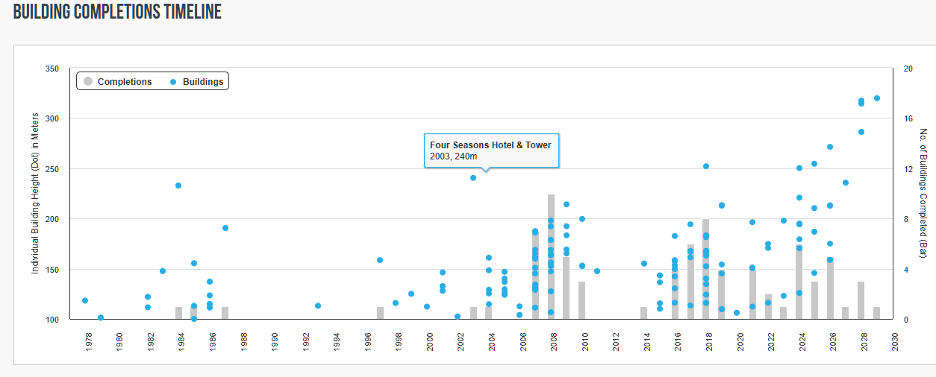Image resolution: width=936 pixels, height=377 pixels.
Task: Click the Individual Building Height axis title
Action: pos(35,194)
